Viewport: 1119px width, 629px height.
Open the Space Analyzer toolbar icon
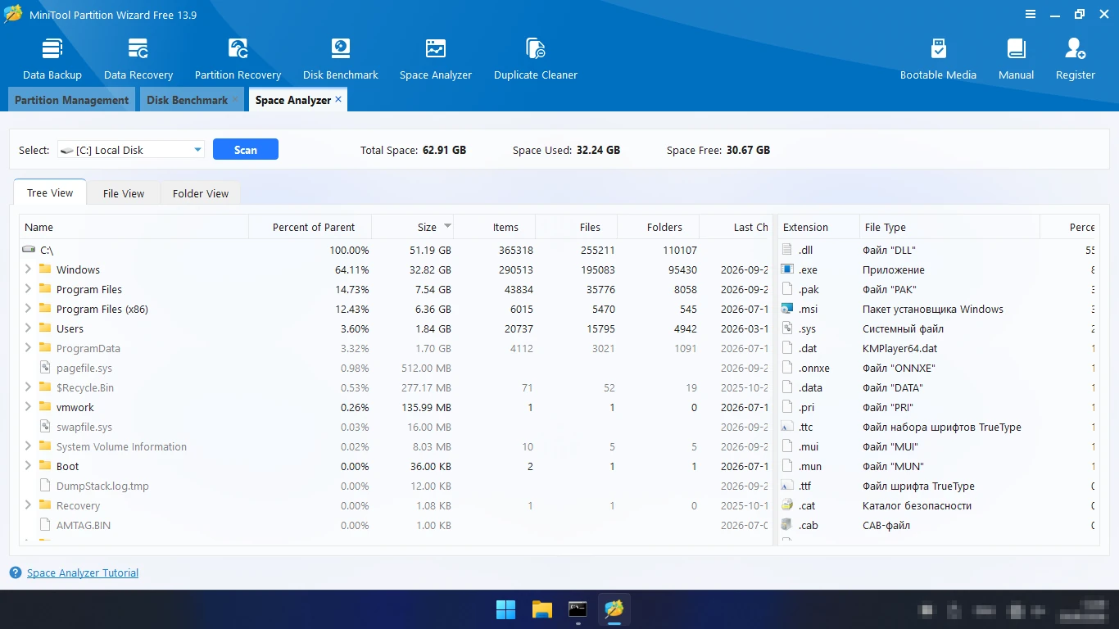436,59
